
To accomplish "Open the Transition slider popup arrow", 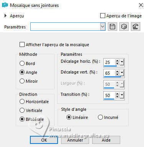I will click(122, 95).
